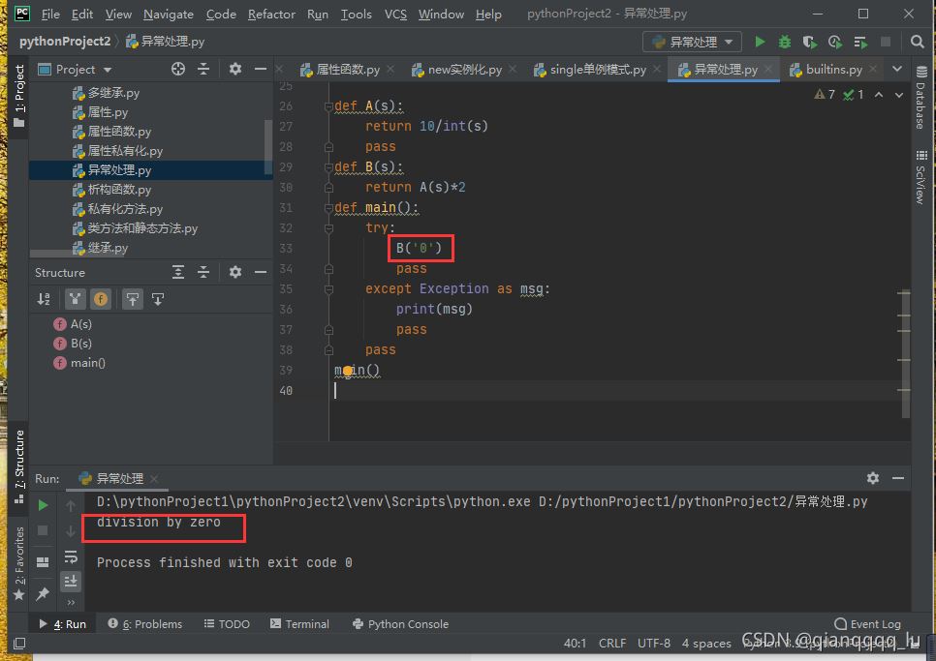Show the hidden editor tabs list chevron
The image size is (936, 661).
(896, 69)
